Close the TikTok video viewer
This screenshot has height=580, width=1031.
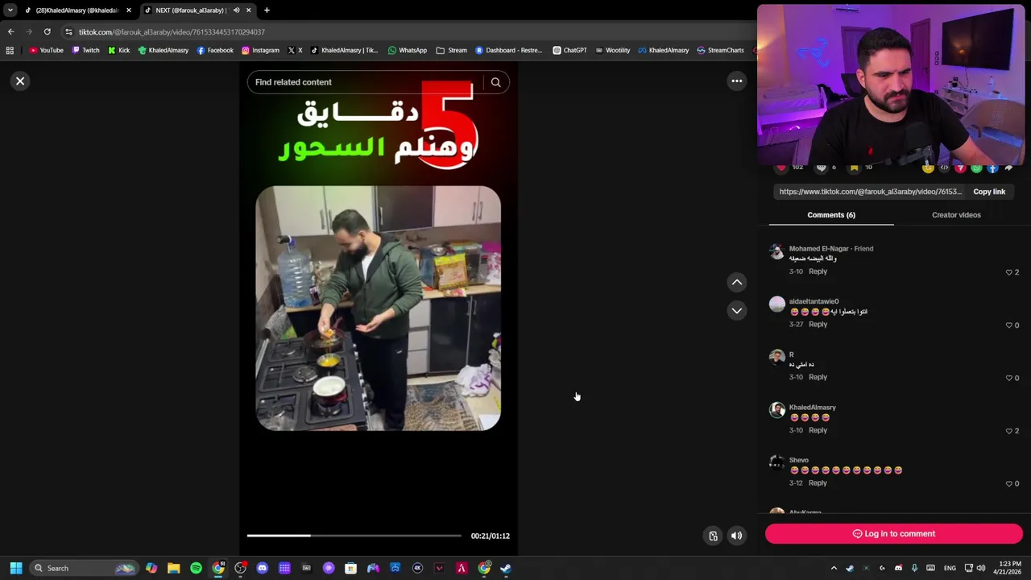20,81
